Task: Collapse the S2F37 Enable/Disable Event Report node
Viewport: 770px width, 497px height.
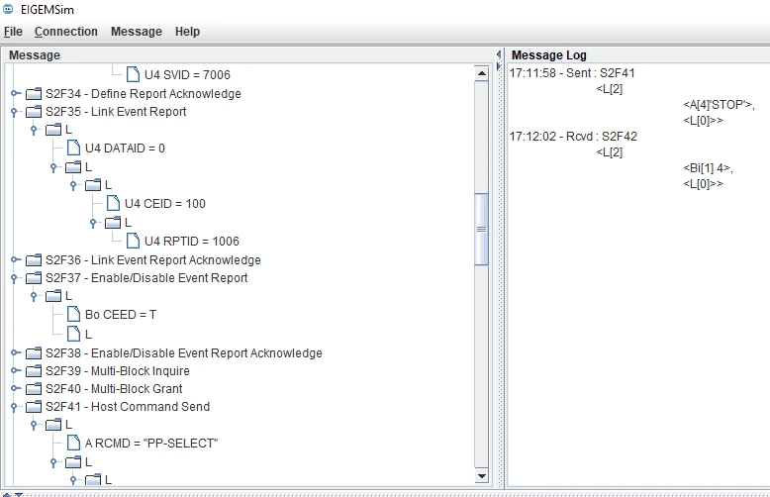Action: tap(15, 278)
